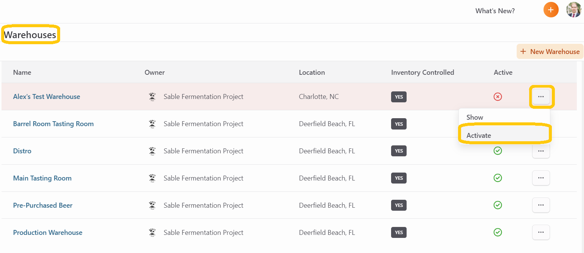Screen dimensions: 584x253
Task: Click red inactive icon for Alex's Test Warehouse
Action: (498, 97)
